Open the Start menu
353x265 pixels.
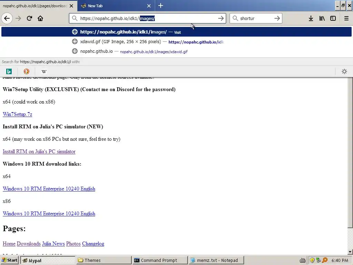(x=10, y=260)
